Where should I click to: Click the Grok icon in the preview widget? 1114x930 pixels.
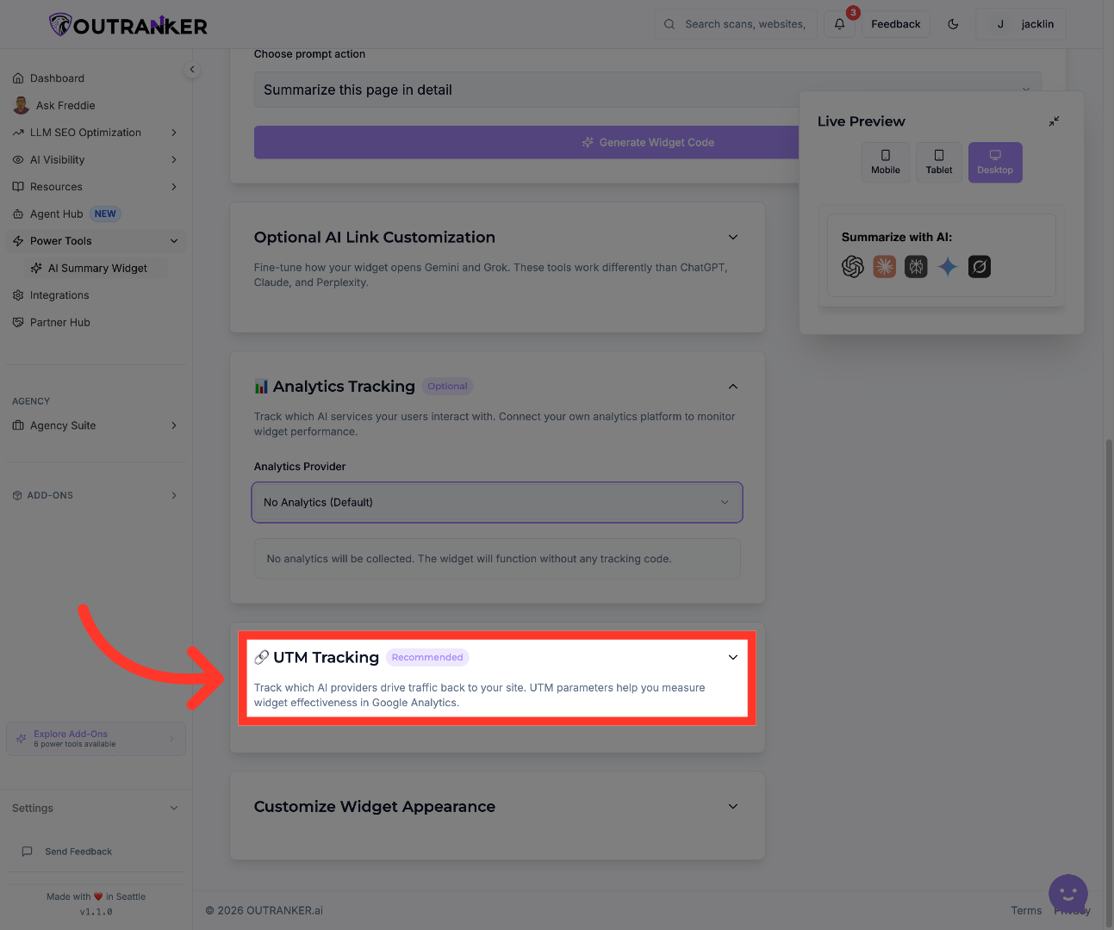(916, 267)
